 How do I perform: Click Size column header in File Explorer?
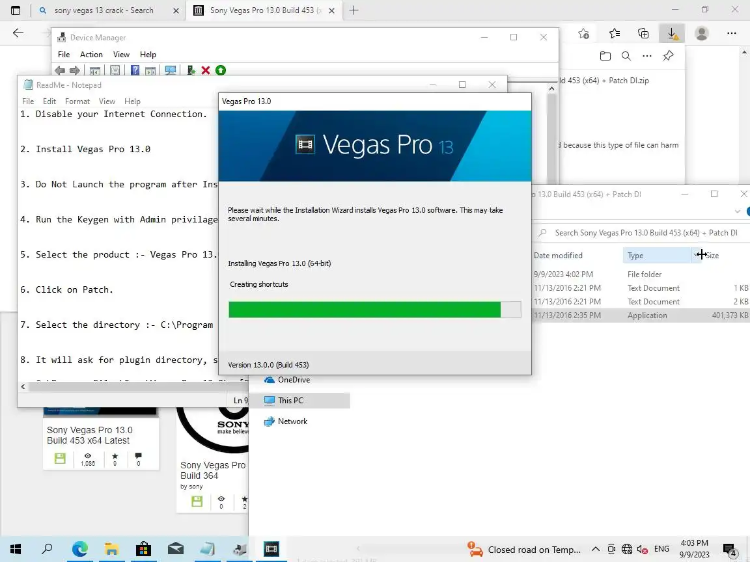coord(712,256)
